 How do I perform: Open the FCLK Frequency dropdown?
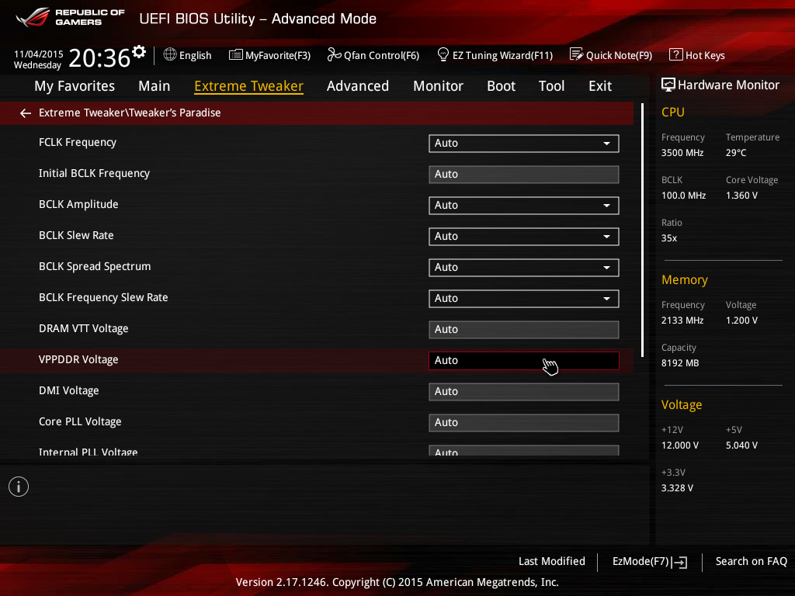pos(524,144)
